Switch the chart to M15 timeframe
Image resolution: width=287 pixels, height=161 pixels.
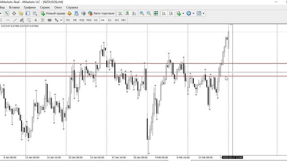[x=82, y=20]
